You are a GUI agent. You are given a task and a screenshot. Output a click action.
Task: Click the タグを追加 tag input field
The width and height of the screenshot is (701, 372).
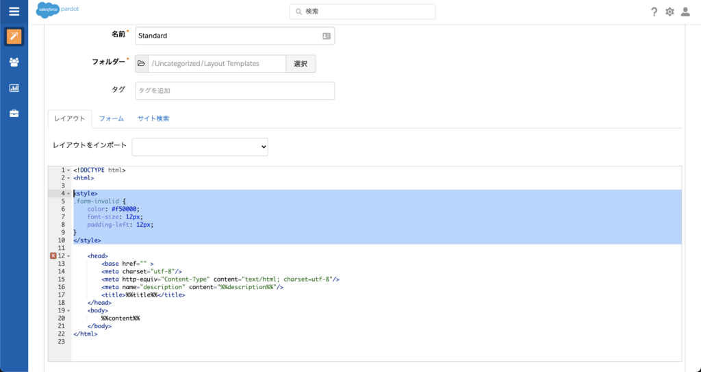(x=234, y=91)
